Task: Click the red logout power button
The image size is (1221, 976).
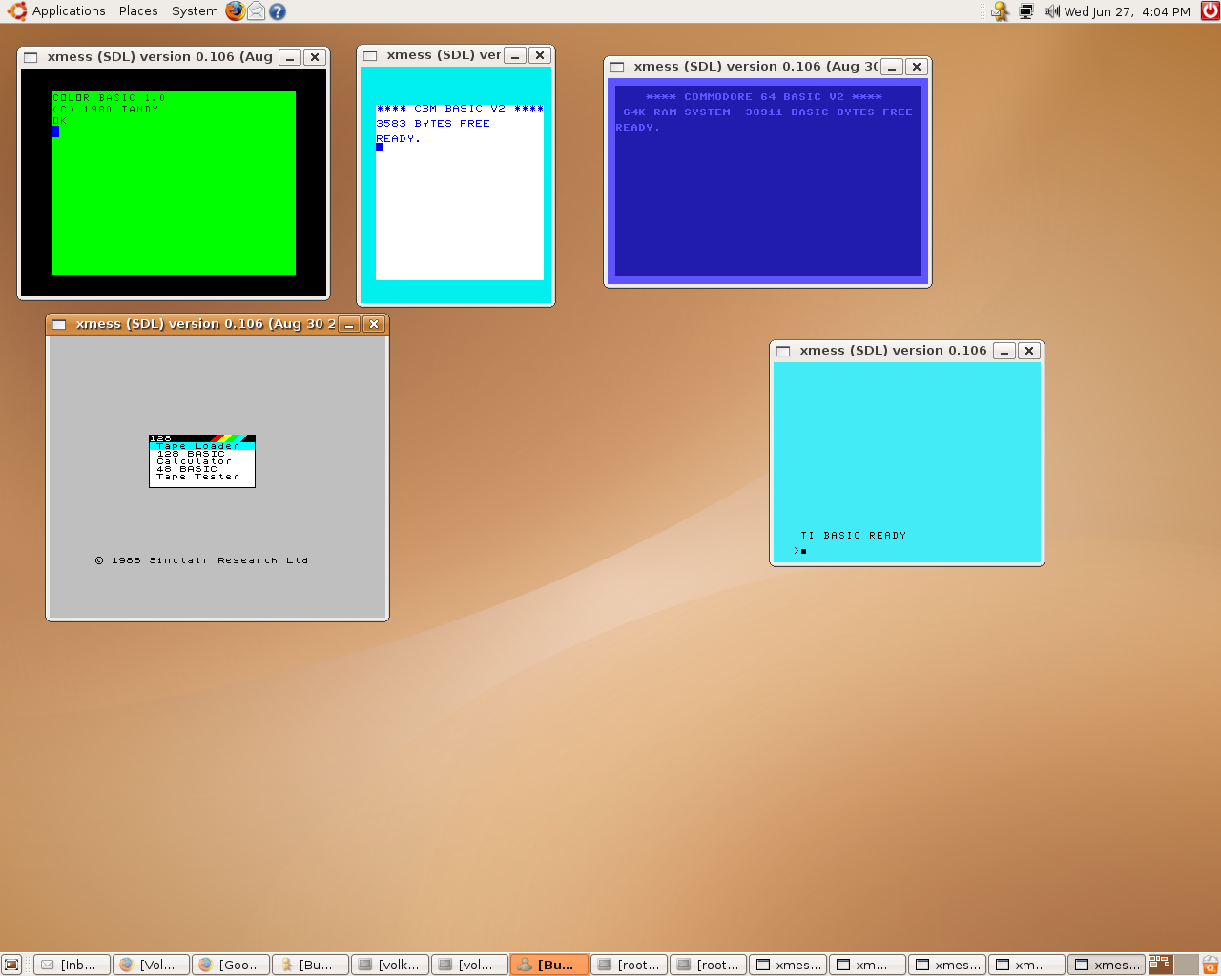Action: pos(1210,11)
